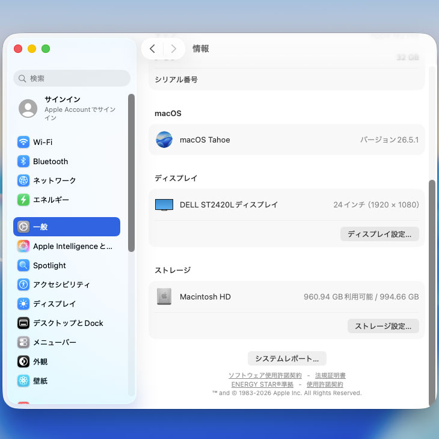This screenshot has width=439, height=439.
Task: Select ネットワーク in sidebar
Action: (x=54, y=180)
